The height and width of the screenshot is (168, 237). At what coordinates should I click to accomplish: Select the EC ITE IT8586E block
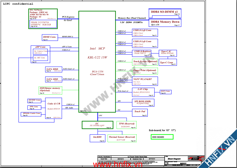[x=97, y=125]
